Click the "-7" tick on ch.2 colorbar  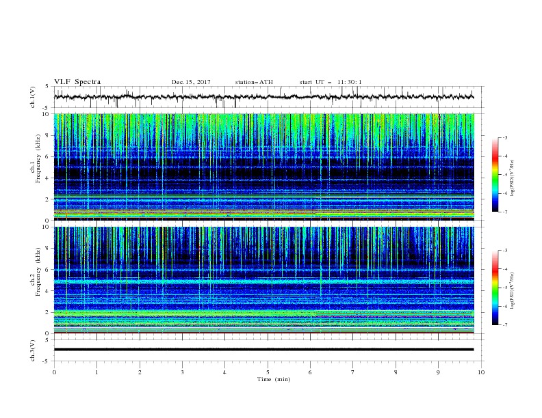click(504, 325)
